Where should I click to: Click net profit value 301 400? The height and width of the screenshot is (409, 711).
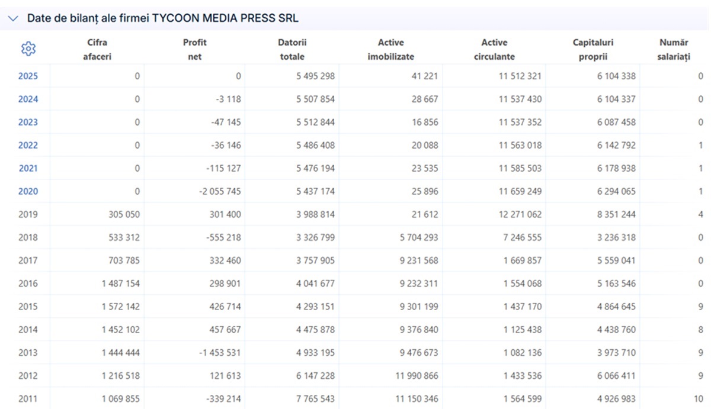coord(225,214)
